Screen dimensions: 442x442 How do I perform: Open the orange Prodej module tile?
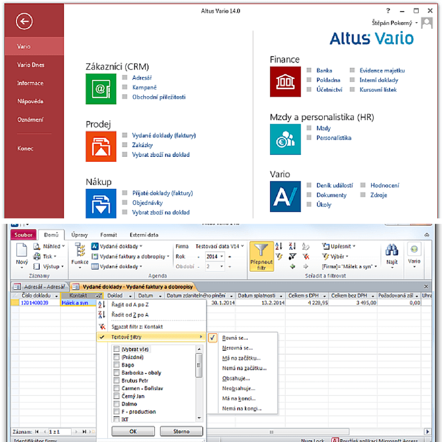point(101,146)
